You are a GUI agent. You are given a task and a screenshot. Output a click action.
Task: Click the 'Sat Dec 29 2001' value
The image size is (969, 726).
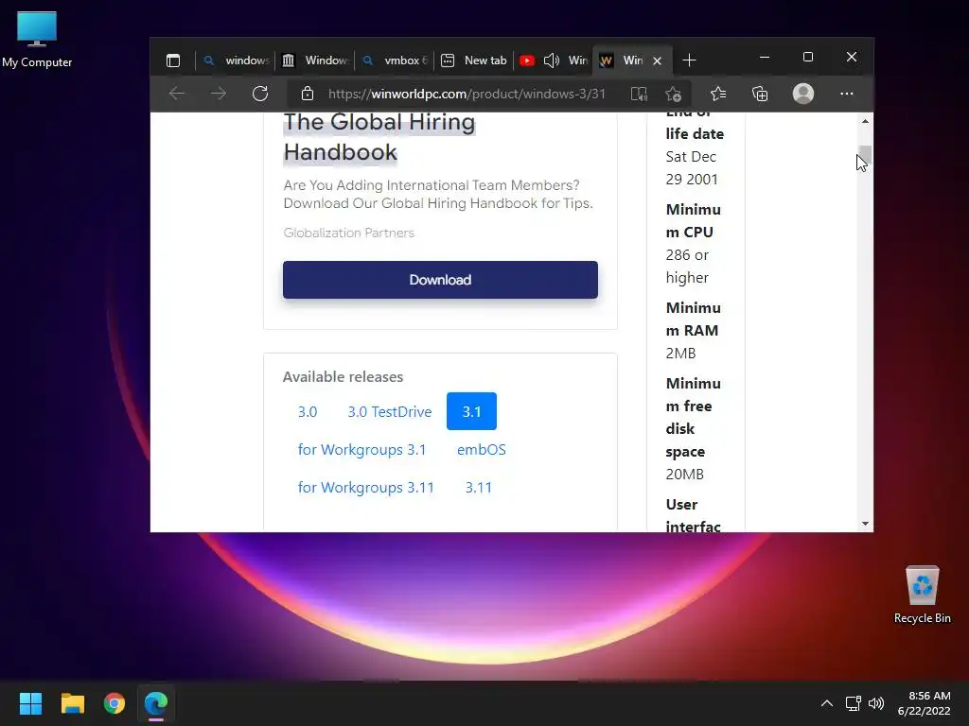pos(691,168)
